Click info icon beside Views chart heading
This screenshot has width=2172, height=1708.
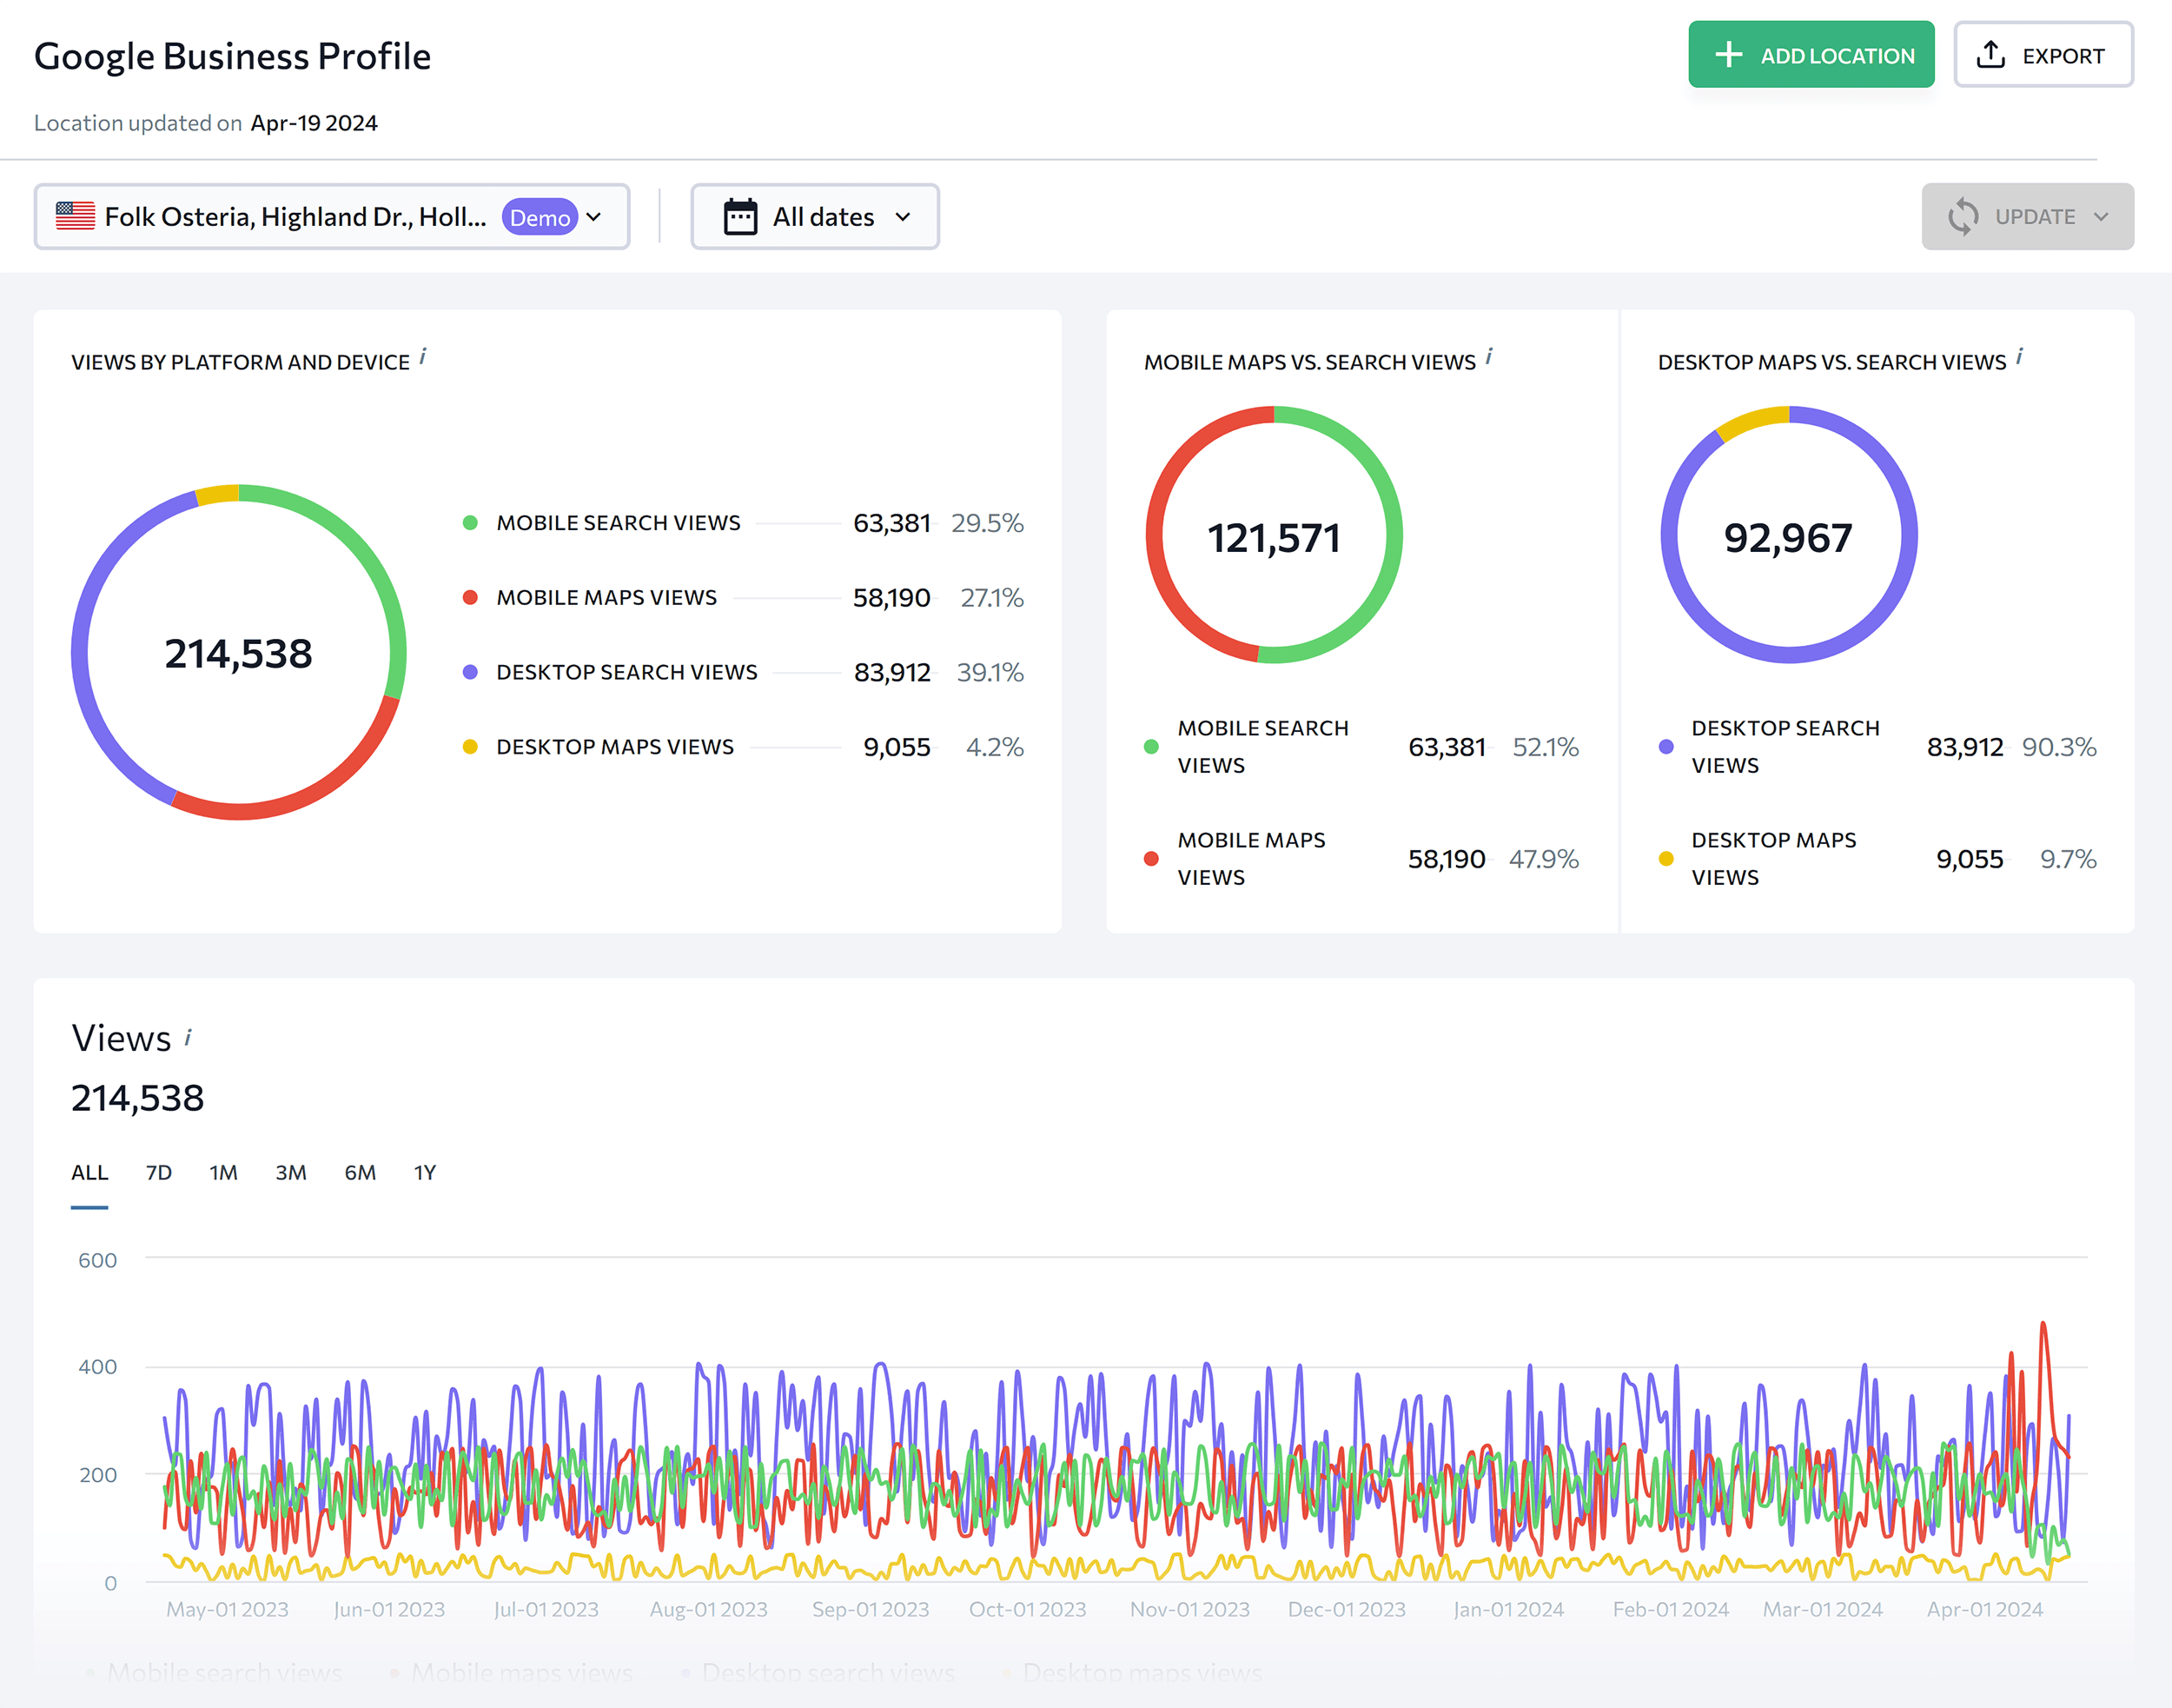click(x=188, y=1038)
